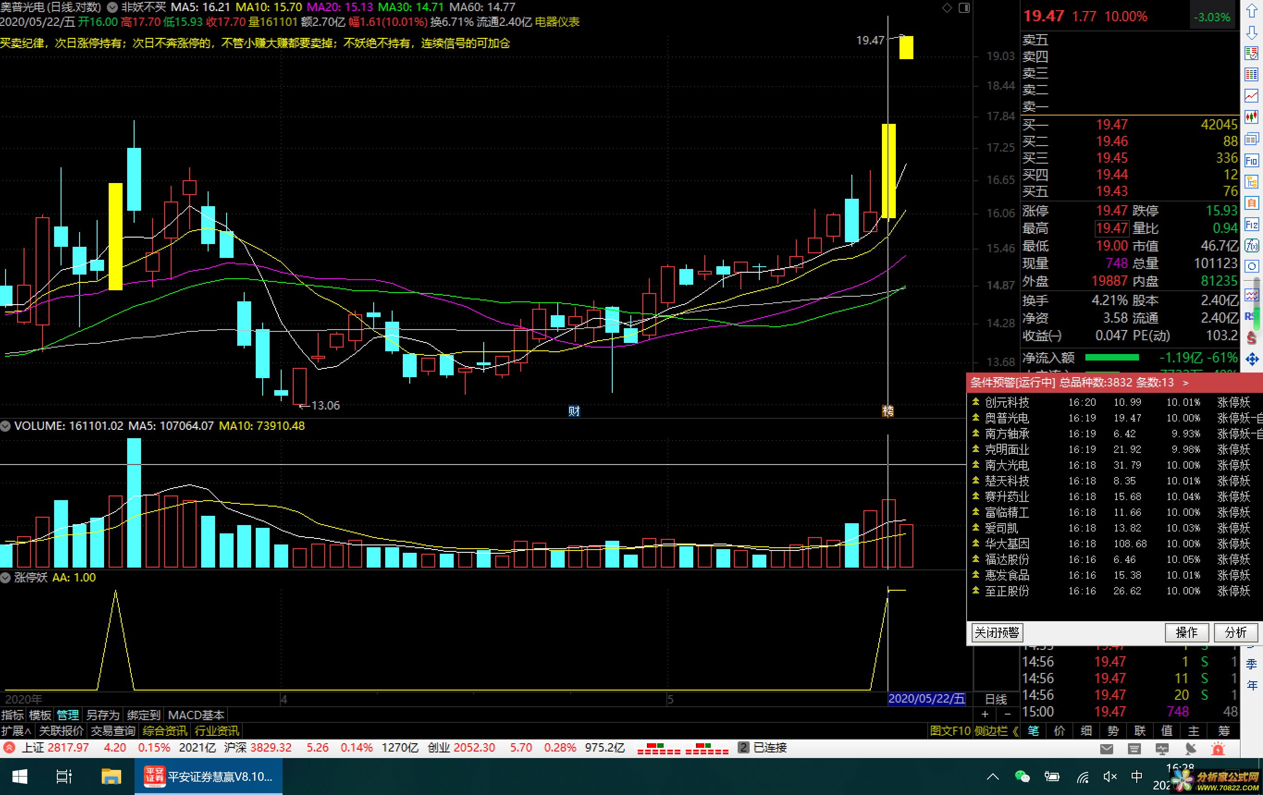The width and height of the screenshot is (1263, 795).
Task: Open the multi-window list icon in sidebar
Action: (x=1251, y=139)
